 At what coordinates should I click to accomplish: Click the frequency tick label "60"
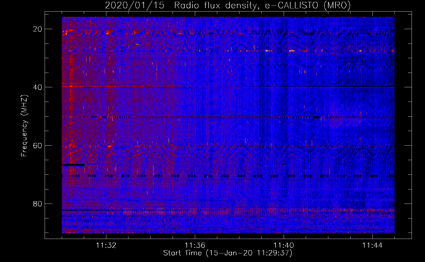38,145
